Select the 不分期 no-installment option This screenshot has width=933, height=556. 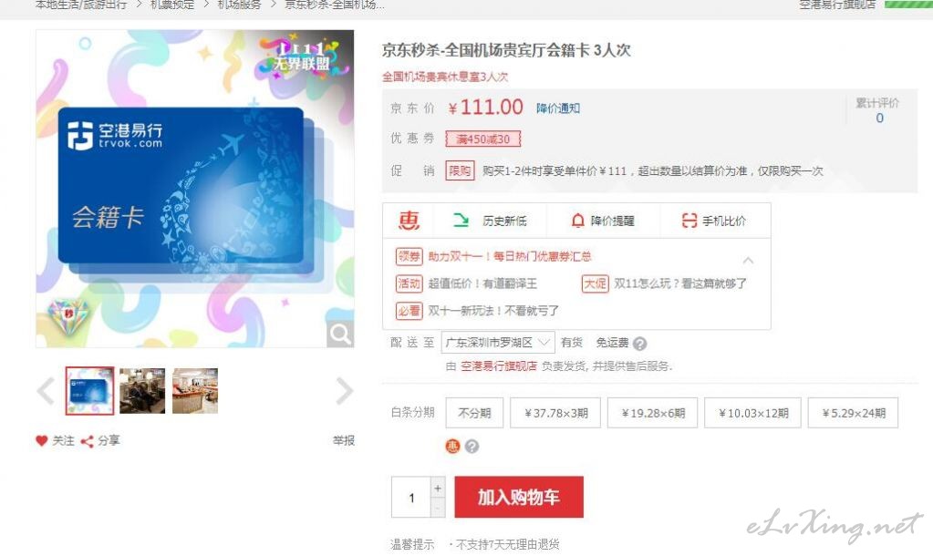click(x=474, y=413)
